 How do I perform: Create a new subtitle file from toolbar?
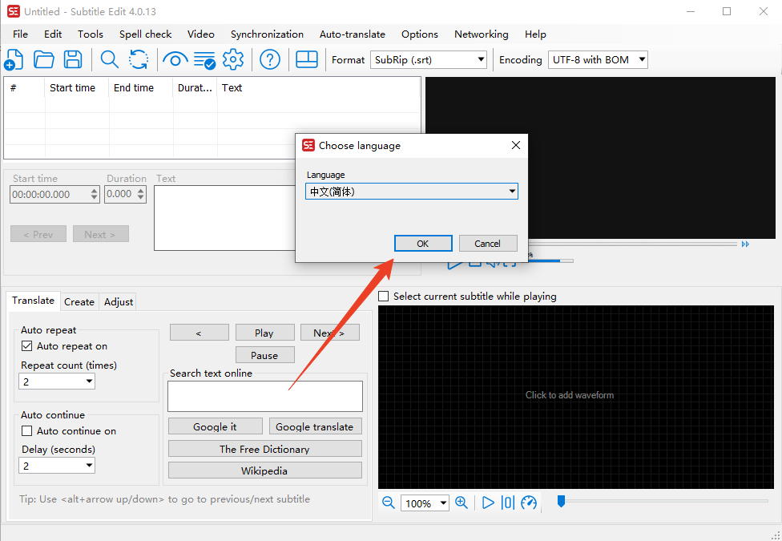(14, 60)
